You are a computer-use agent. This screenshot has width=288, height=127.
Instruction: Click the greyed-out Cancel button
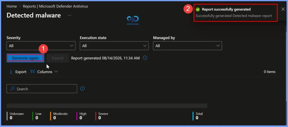pyautogui.click(x=57, y=58)
